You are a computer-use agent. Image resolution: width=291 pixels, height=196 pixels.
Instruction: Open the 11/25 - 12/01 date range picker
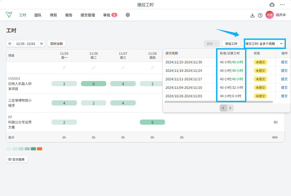(26, 44)
